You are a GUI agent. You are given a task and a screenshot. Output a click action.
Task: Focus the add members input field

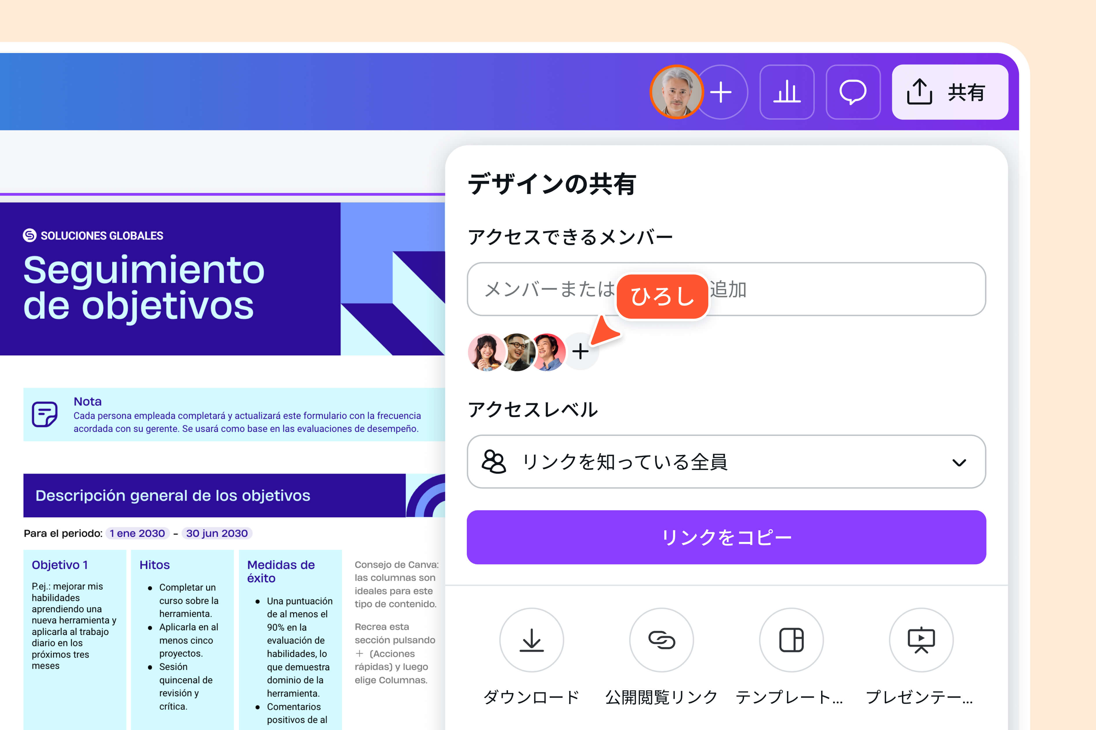click(726, 289)
